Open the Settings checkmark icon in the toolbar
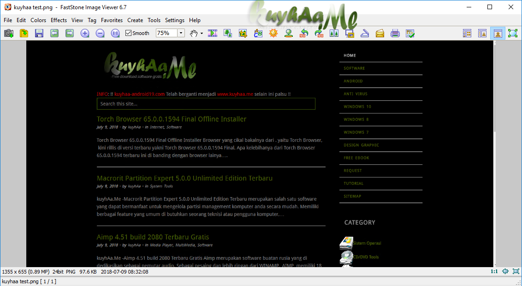522x286 pixels. 410,33
